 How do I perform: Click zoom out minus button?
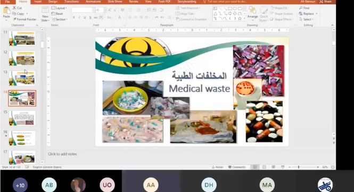(x=290, y=167)
